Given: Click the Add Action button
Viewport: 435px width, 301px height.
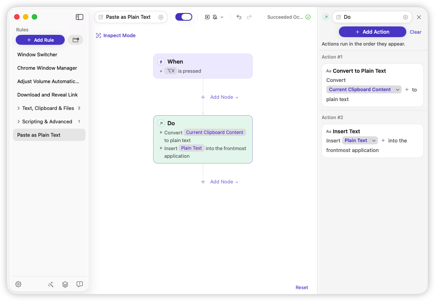Looking at the screenshot, I should click(x=372, y=32).
